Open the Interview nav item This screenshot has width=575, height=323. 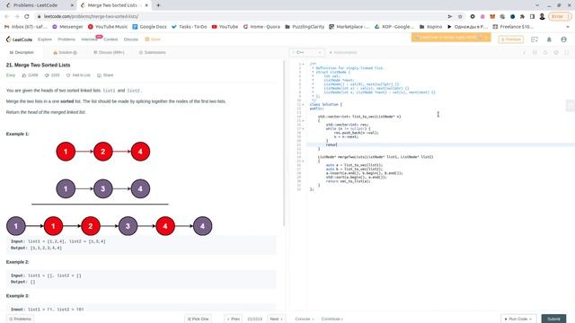click(89, 39)
